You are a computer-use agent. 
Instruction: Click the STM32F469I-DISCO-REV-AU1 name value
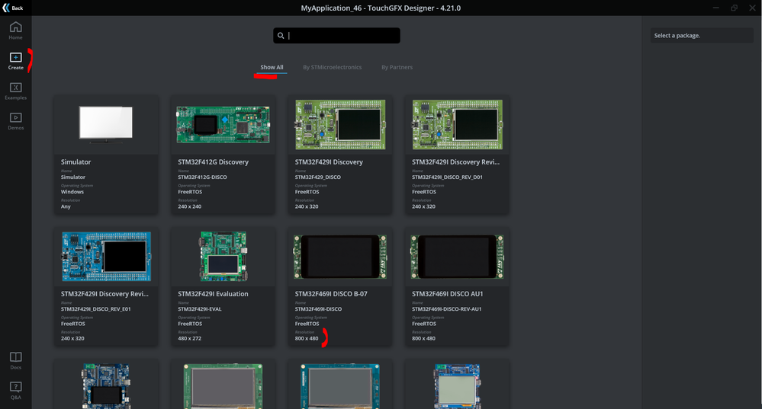click(x=447, y=309)
